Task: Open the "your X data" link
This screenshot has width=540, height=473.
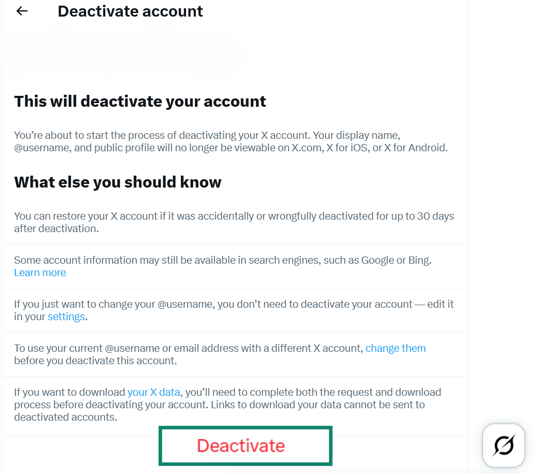Action: tap(154, 392)
